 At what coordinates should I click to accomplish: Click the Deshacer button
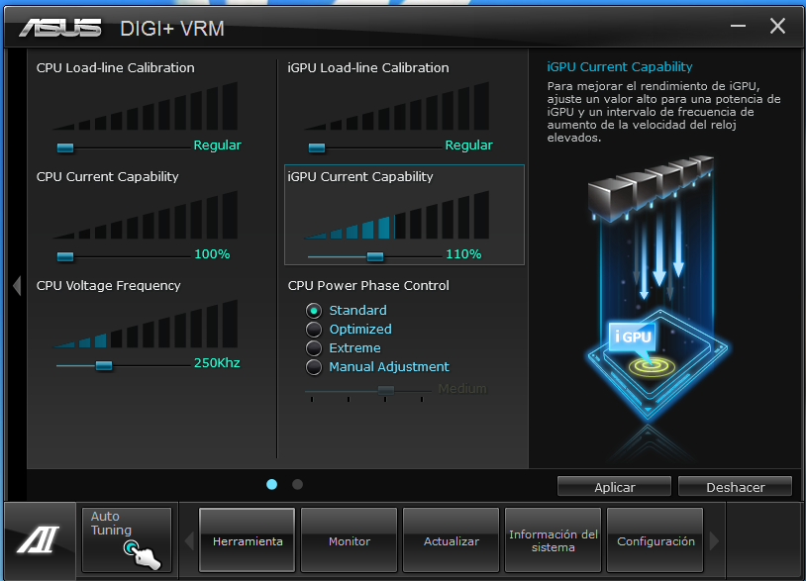pos(735,487)
